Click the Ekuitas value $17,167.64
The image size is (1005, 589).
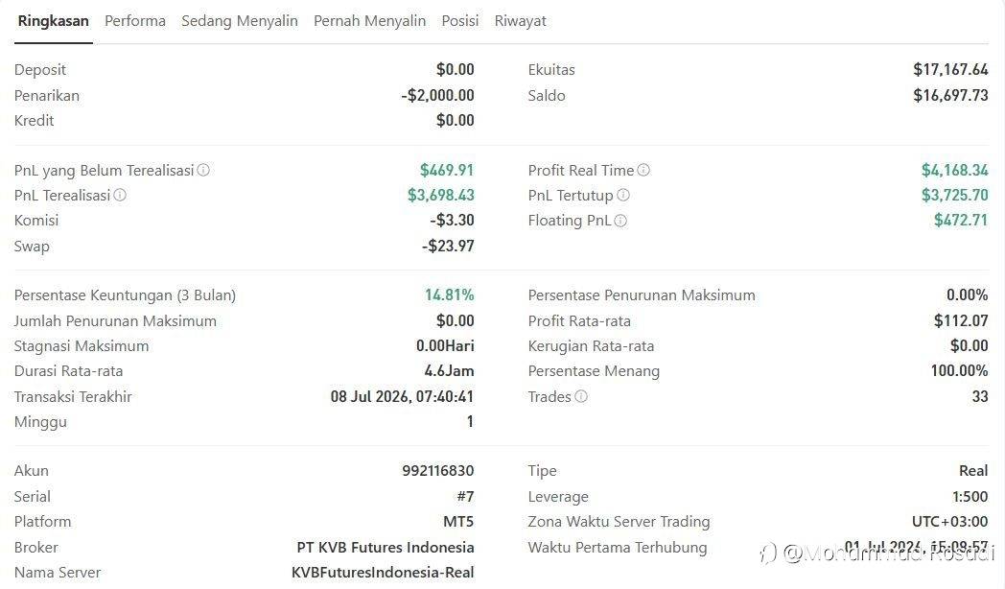[x=950, y=69]
